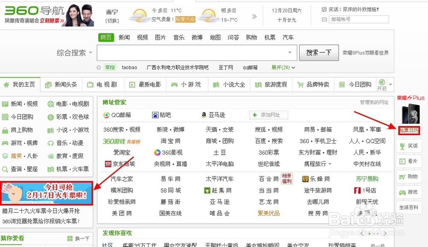Click the QQ邮箱 icon link
Screen dimensions: 428x247
tap(117, 115)
